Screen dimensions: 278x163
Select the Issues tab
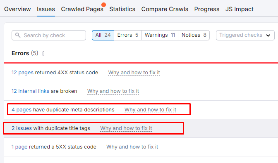(x=46, y=9)
